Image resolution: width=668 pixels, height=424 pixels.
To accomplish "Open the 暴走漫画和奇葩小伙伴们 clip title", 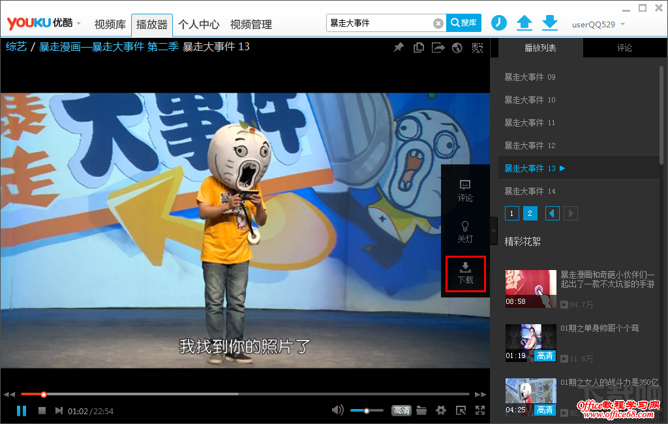I will coord(607,280).
